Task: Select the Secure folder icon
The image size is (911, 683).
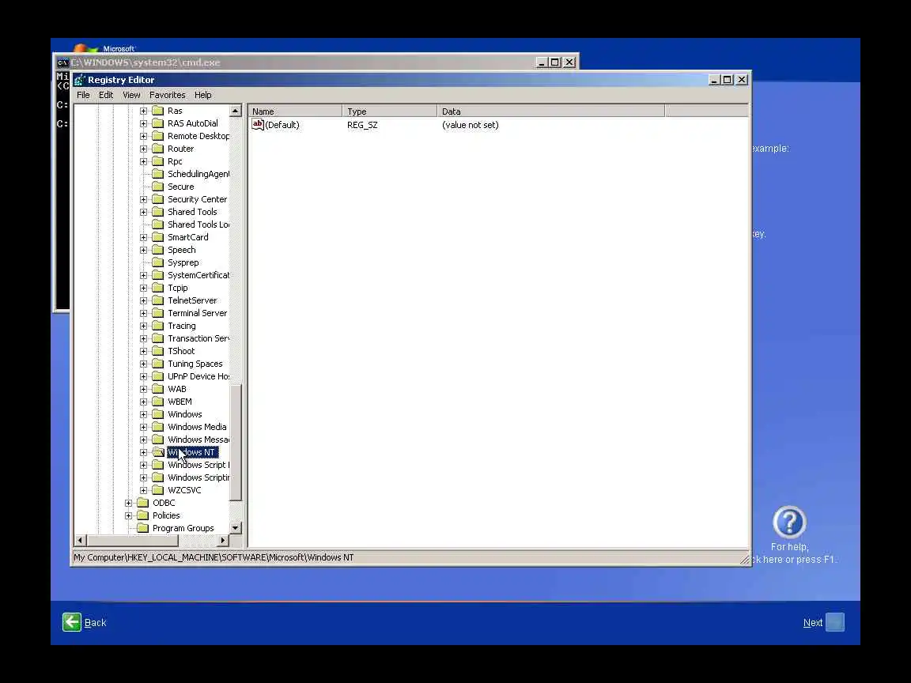Action: 158,187
